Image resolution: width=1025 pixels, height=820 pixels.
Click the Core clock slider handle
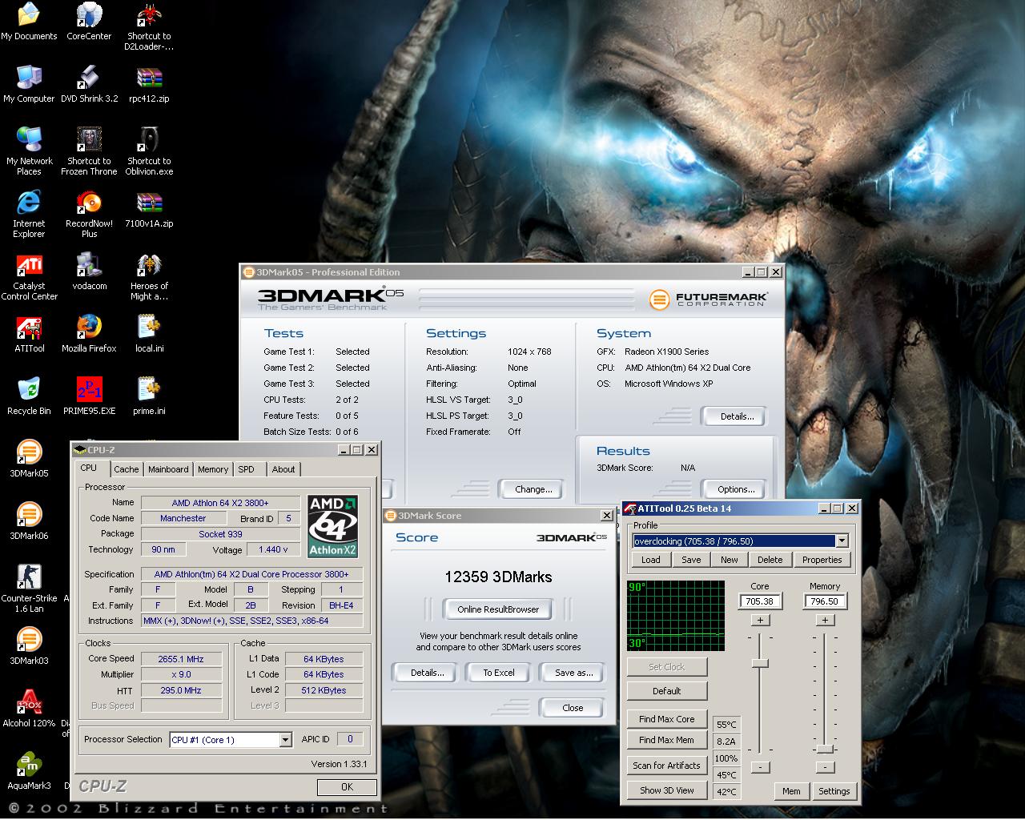[x=760, y=663]
